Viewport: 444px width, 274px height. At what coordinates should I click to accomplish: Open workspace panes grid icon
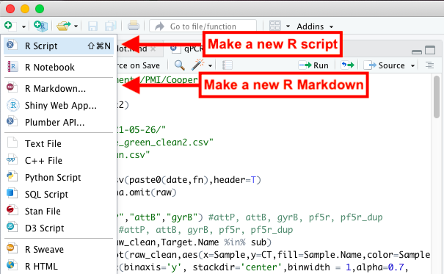pos(274,26)
